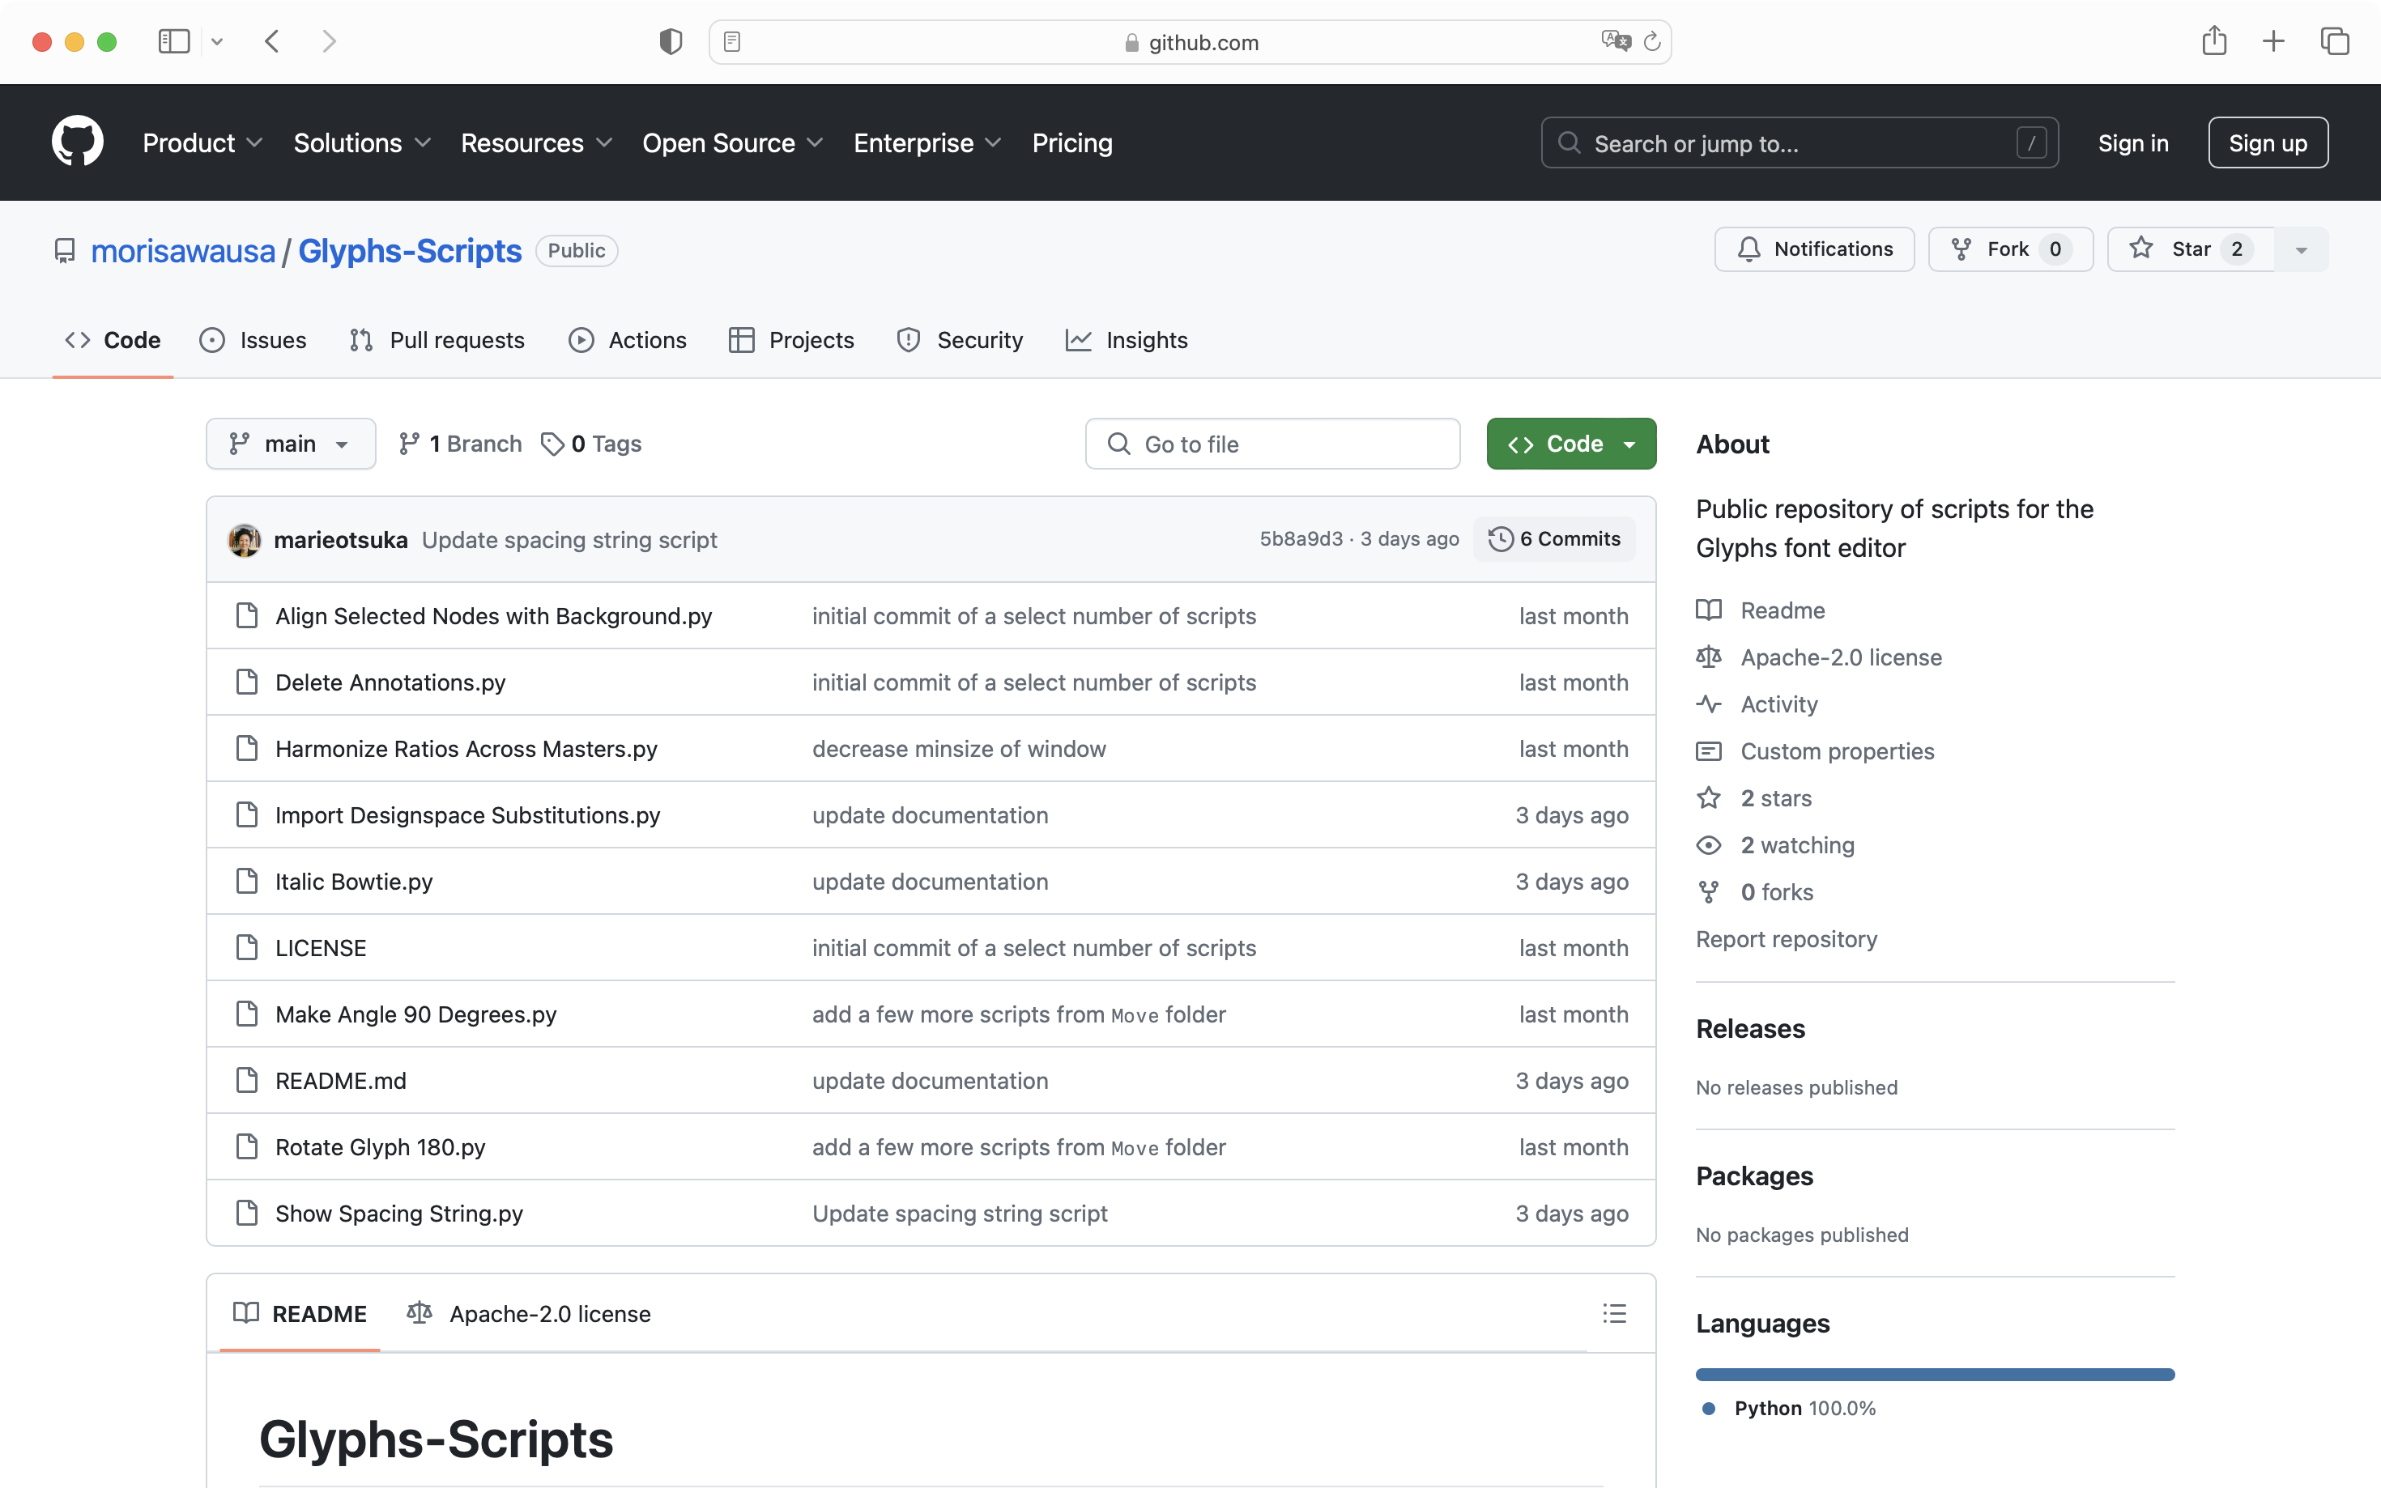Viewport: 2381px width, 1488px height.
Task: Open Delete Annotations.py file
Action: [390, 682]
